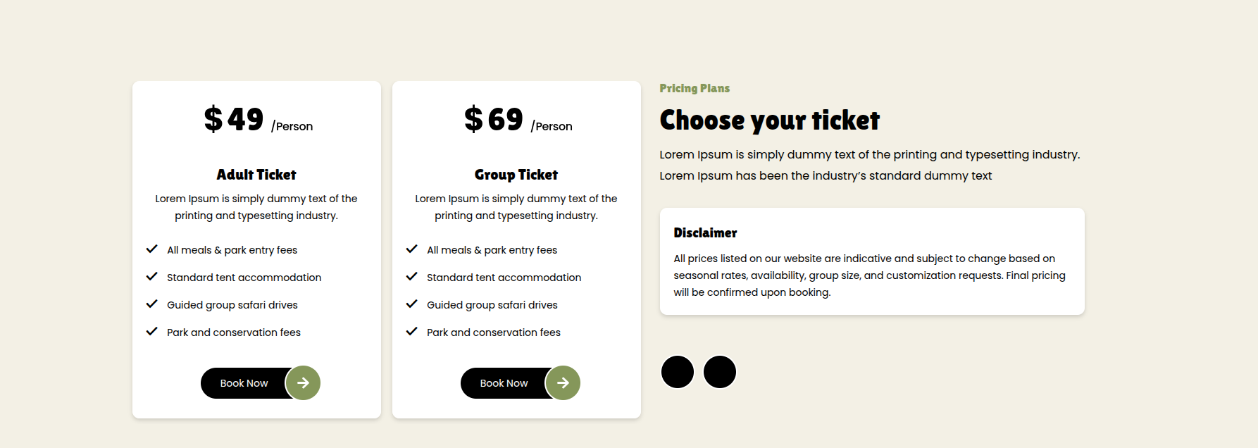The image size is (1258, 448).
Task: Select the Adult Ticket heading
Action: coord(256,175)
